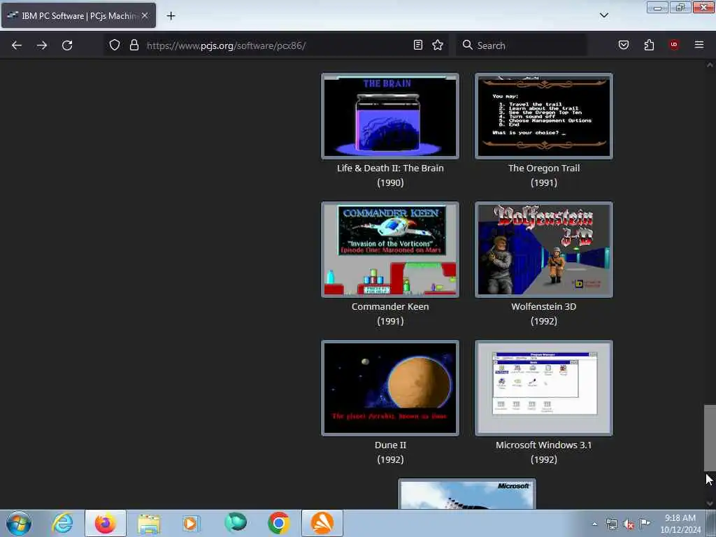The height and width of the screenshot is (537, 716).
Task: Switch to Firefox in the taskbar
Action: click(105, 523)
